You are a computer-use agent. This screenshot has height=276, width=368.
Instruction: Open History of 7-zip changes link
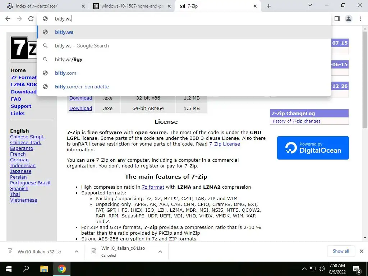coord(296,121)
